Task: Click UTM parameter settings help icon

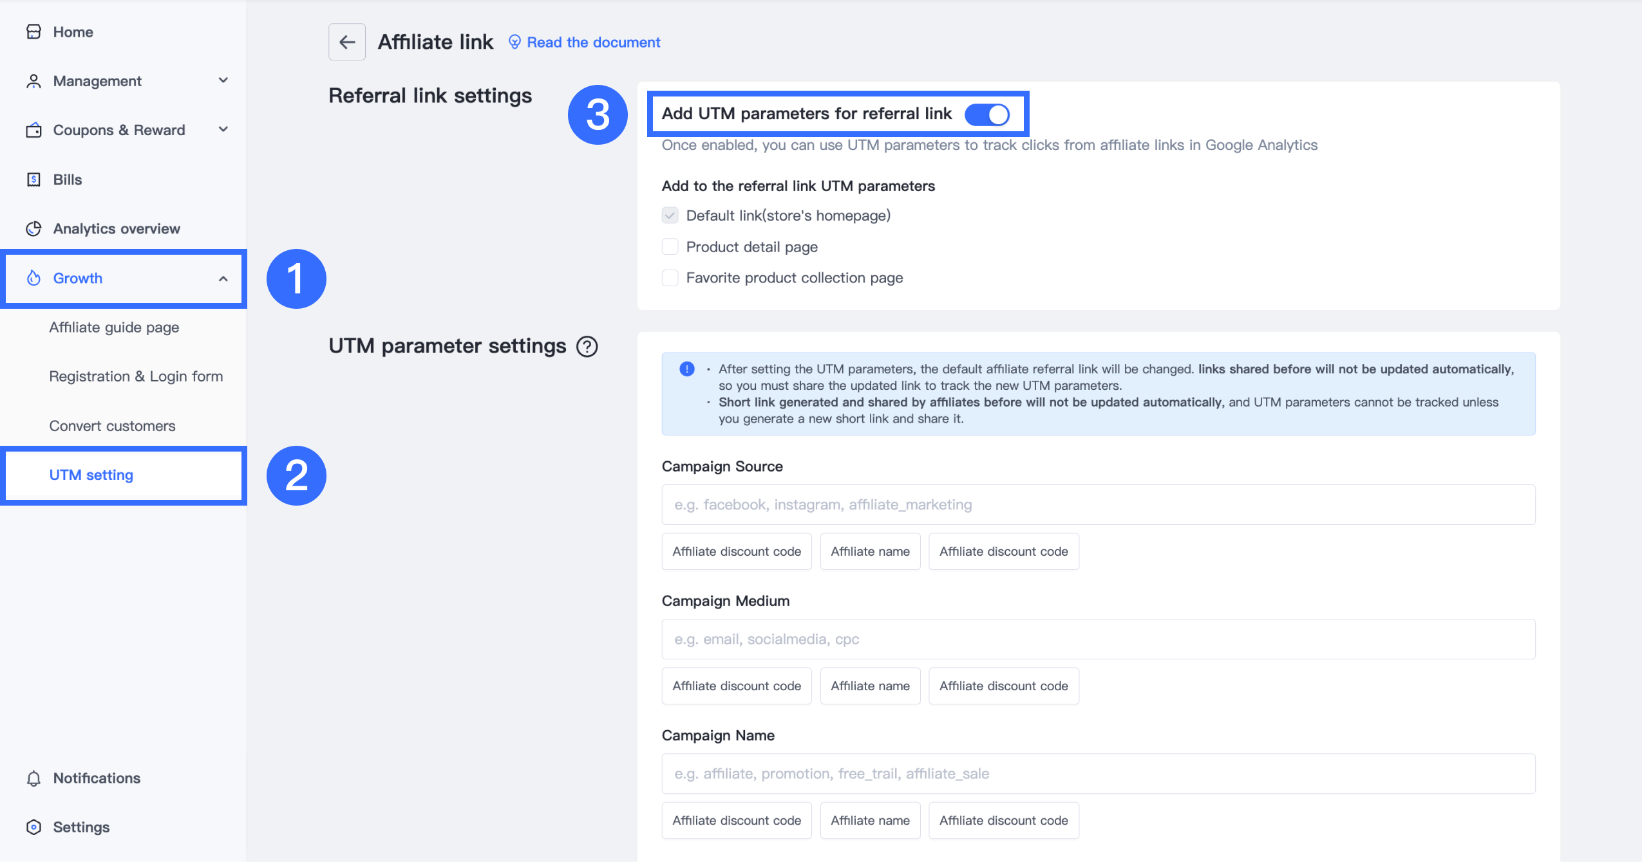Action: pyautogui.click(x=587, y=346)
